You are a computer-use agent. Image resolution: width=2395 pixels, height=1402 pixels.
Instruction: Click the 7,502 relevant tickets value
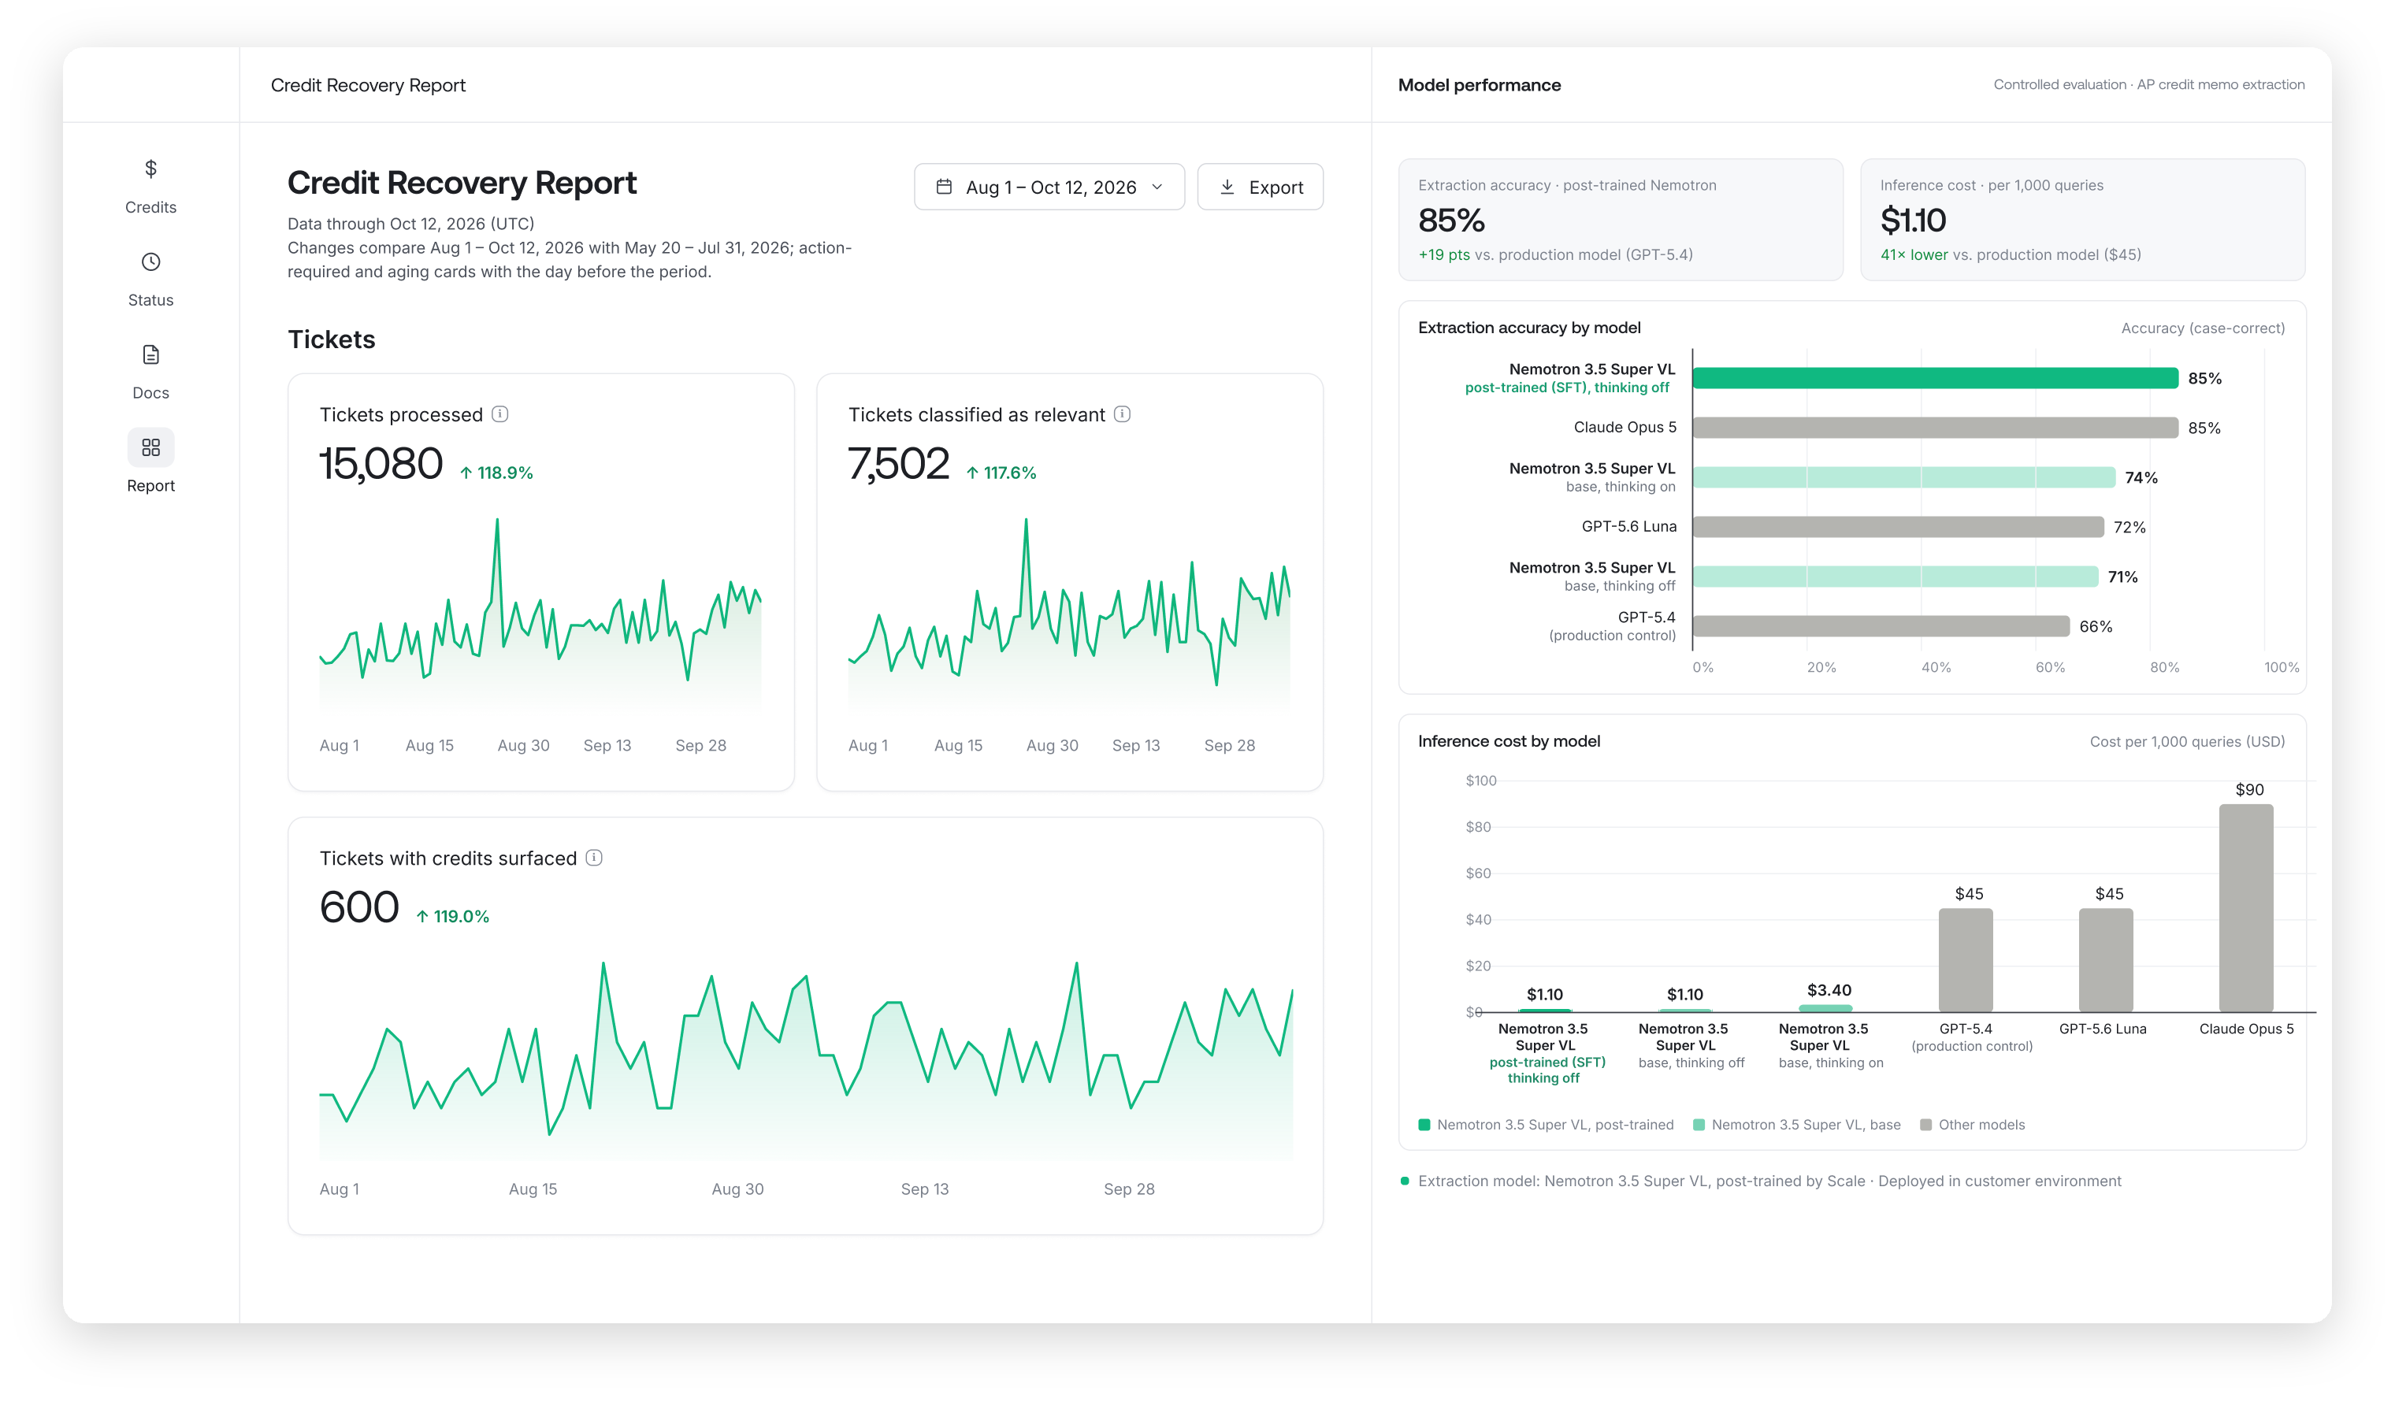[898, 465]
